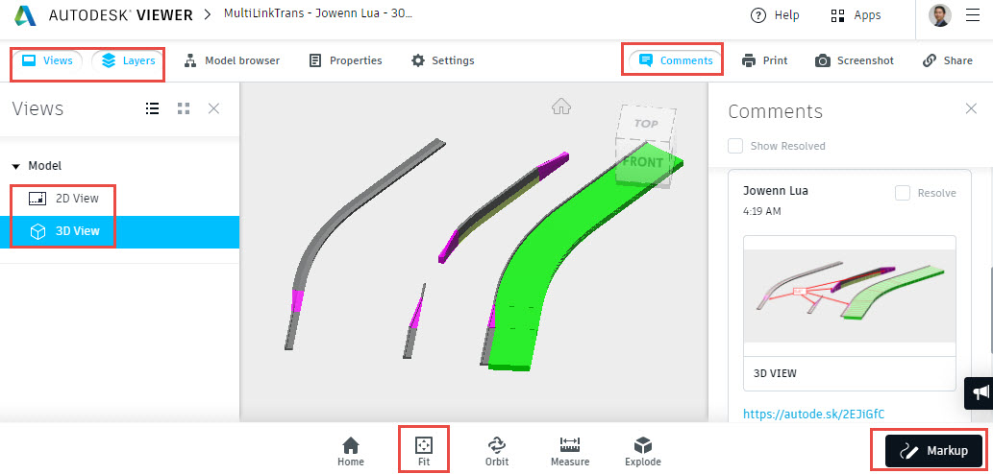Open the Layers panel
Screen dimensions: 993x474
(x=128, y=60)
